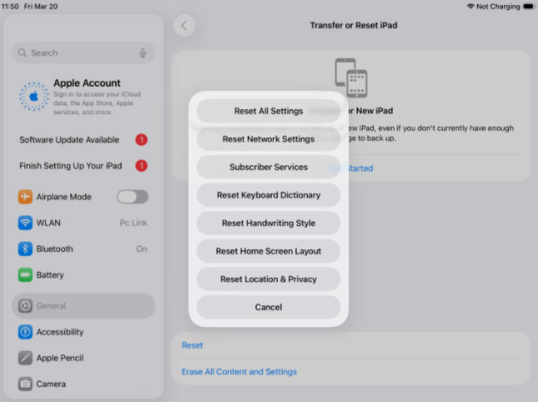This screenshot has height=402, width=538.
Task: Tap the Camera icon
Action: click(25, 384)
